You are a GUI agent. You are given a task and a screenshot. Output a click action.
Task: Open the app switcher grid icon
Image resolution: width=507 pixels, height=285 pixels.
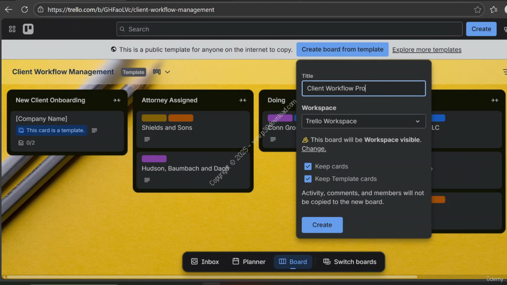point(12,29)
